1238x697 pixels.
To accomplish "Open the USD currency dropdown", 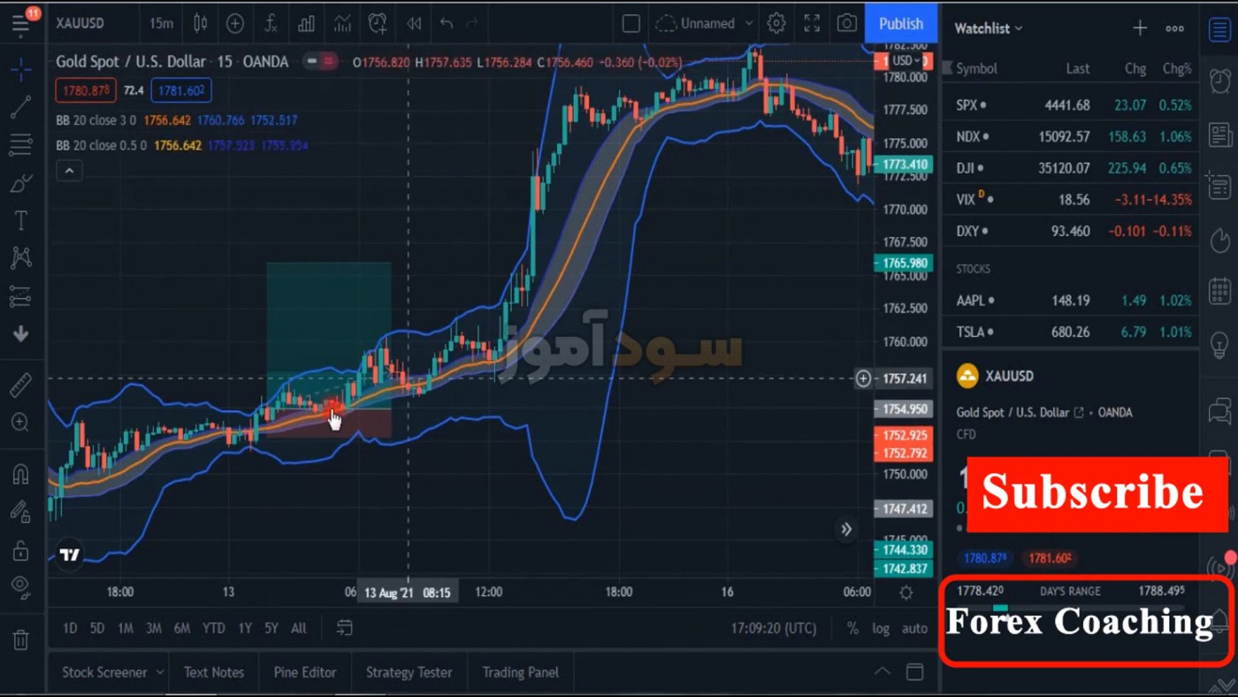I will pyautogui.click(x=906, y=61).
